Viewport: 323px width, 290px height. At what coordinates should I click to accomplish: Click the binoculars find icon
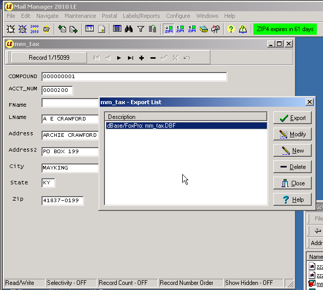coord(129,29)
